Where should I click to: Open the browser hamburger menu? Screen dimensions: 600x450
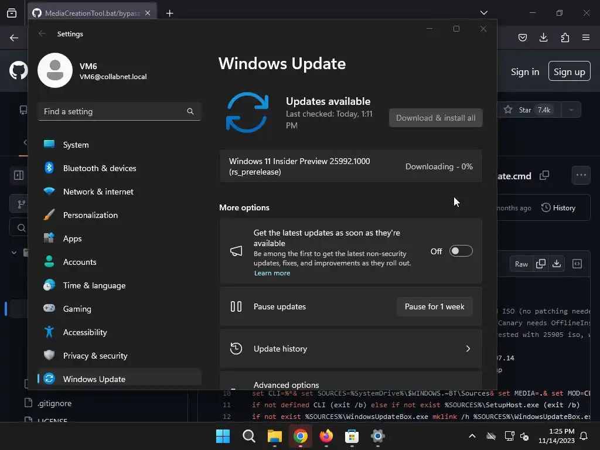pyautogui.click(x=586, y=37)
